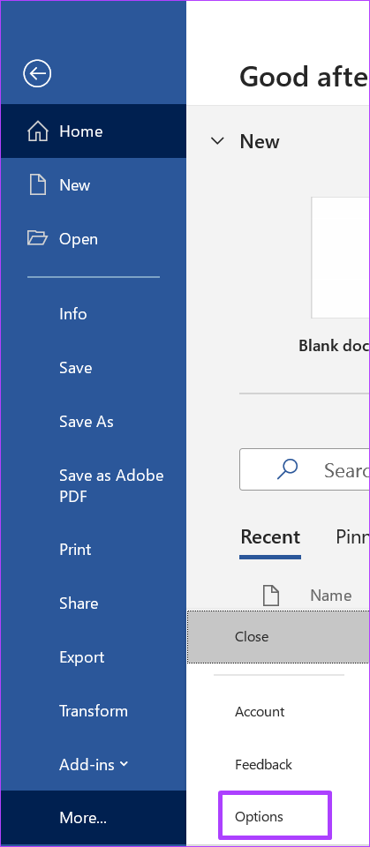The width and height of the screenshot is (370, 847).
Task: Switch to the Recent tab
Action: pos(270,537)
